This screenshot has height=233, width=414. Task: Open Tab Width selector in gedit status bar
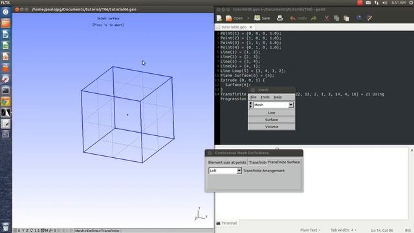click(343, 230)
